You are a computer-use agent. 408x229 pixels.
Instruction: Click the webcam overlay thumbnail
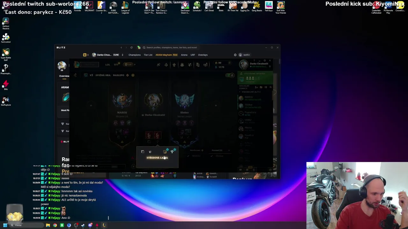coord(357,196)
